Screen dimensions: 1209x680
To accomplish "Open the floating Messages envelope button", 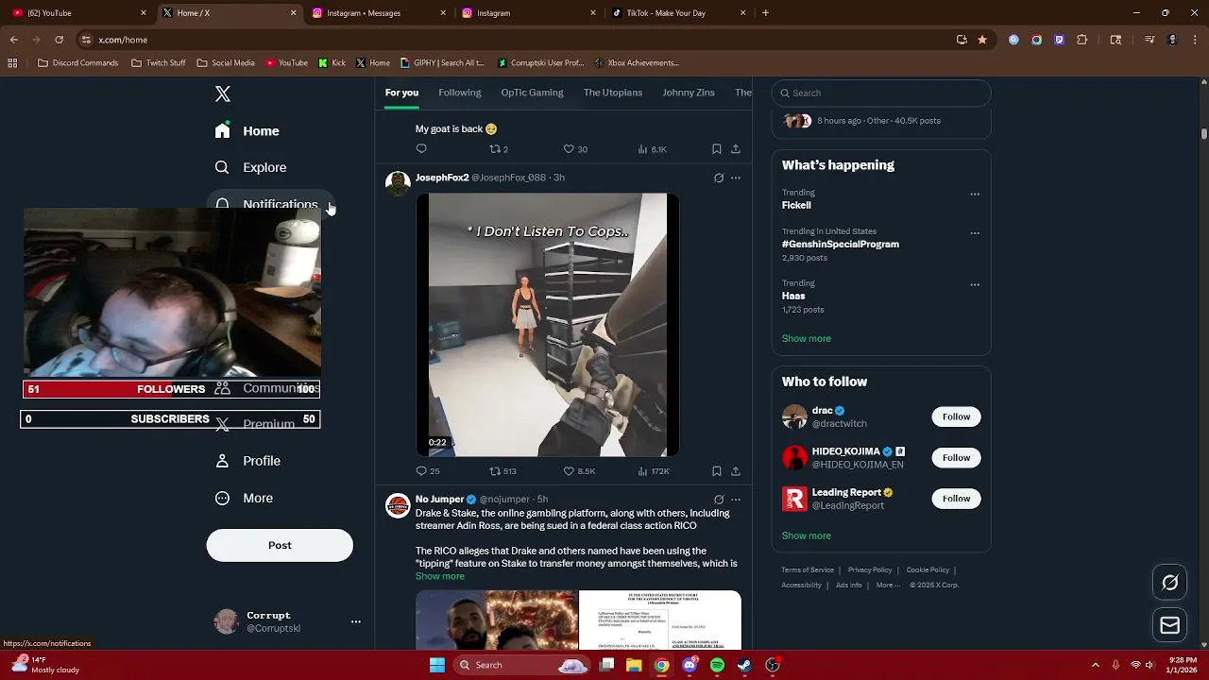I will 1170,624.
